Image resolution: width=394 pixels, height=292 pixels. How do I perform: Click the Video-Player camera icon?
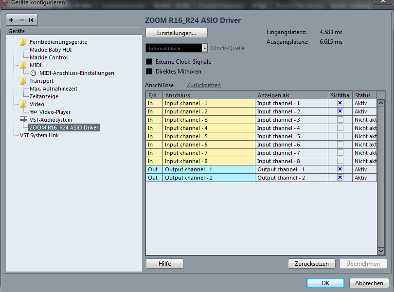(x=33, y=112)
